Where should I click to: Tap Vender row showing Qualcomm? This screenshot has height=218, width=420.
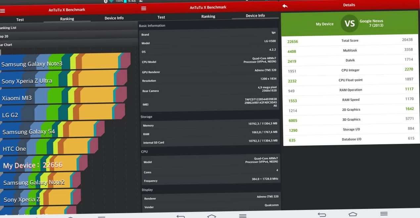click(x=211, y=206)
